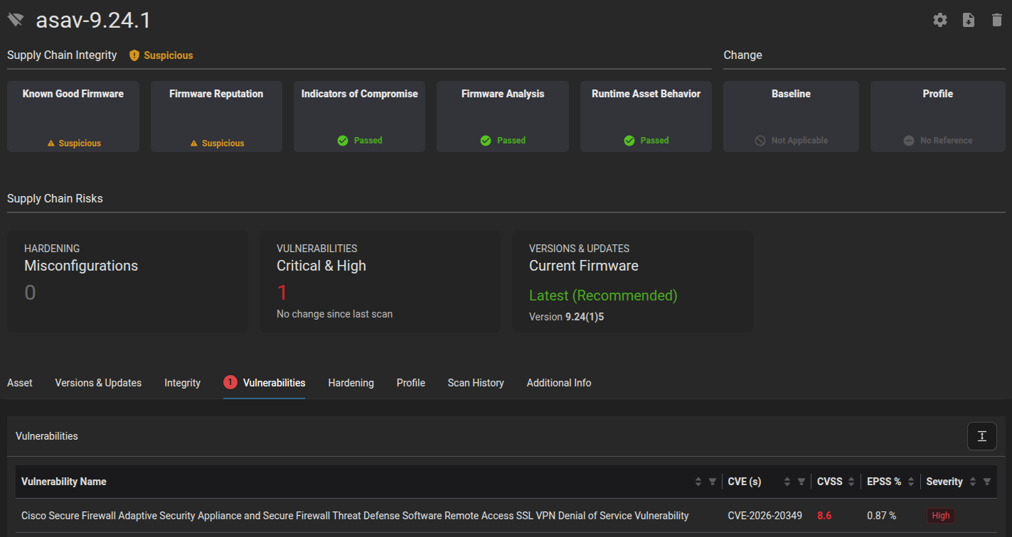
Task: Sort the Severity column
Action: (973, 482)
